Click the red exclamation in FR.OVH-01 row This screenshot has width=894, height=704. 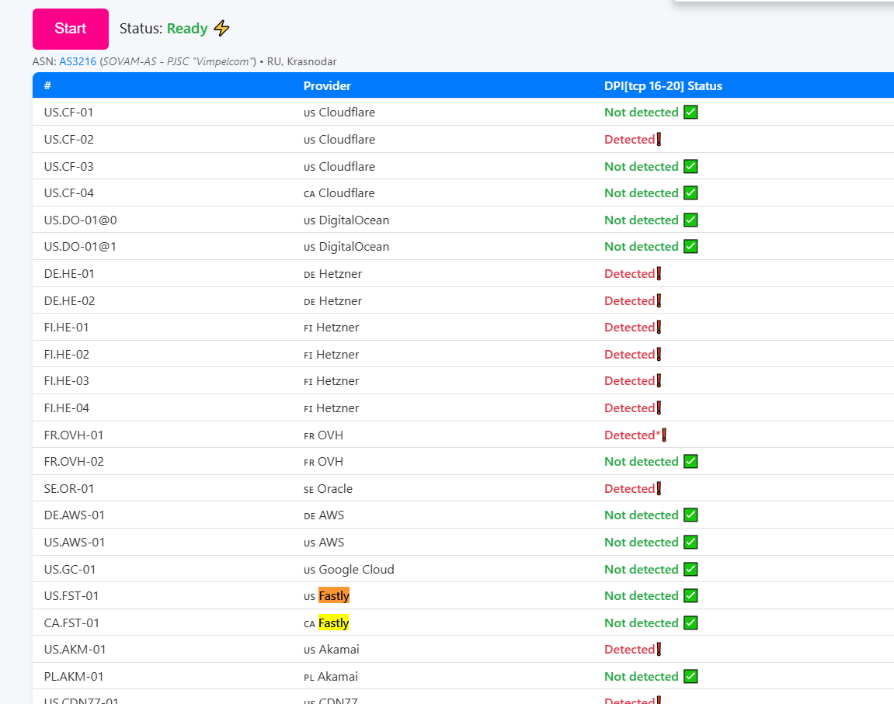(x=663, y=435)
